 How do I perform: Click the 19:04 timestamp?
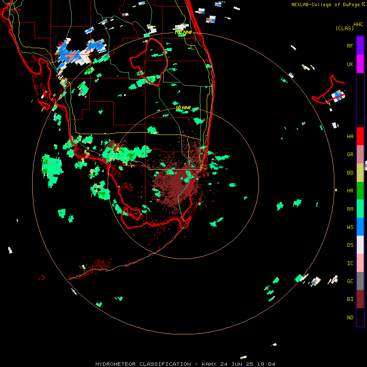[x=266, y=364]
